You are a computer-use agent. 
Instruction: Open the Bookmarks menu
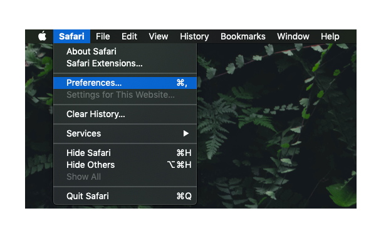click(243, 36)
